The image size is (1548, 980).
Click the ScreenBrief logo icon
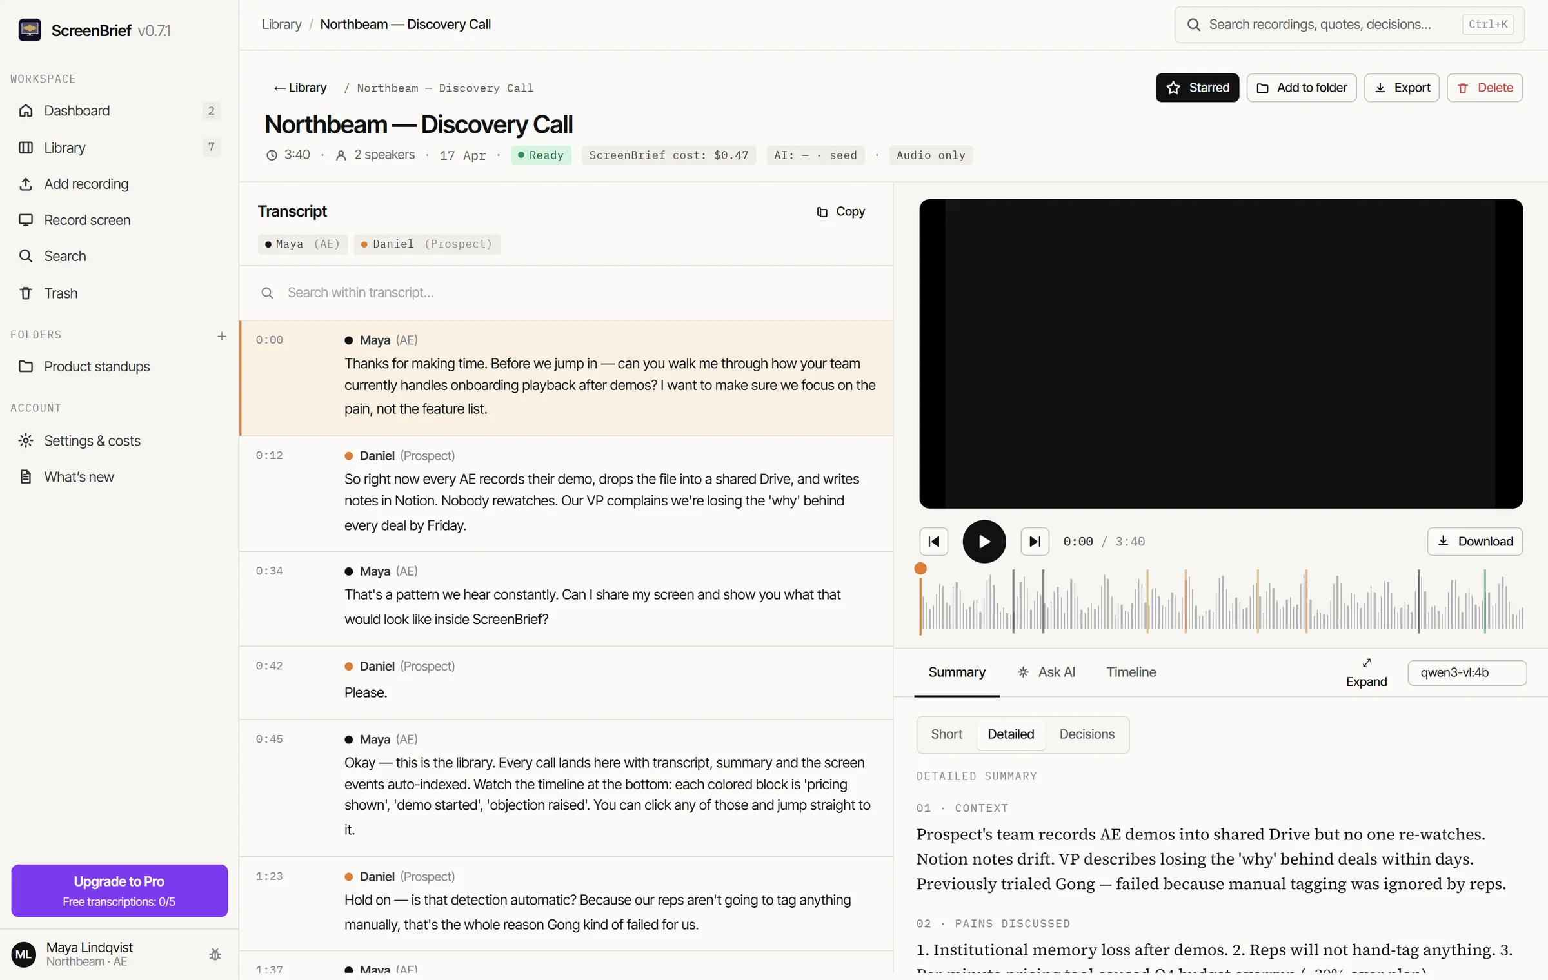tap(30, 30)
